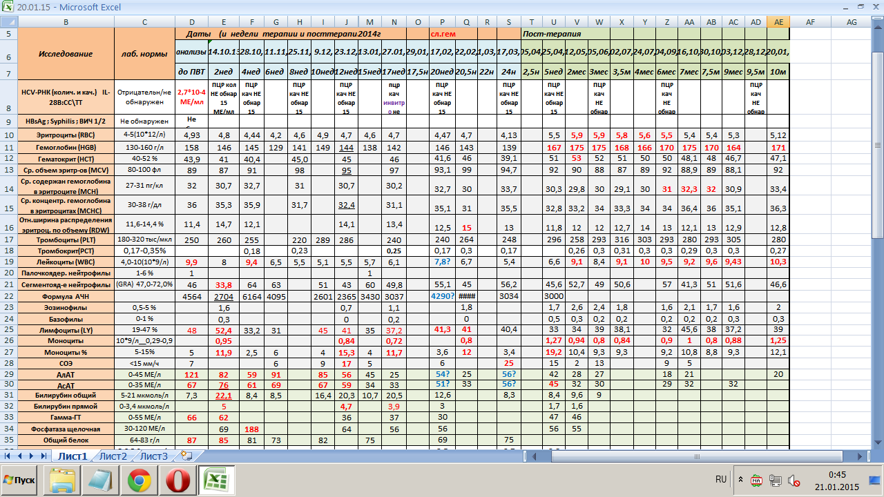Select the 'до ПВТ' header cell
The width and height of the screenshot is (884, 497).
coord(191,72)
